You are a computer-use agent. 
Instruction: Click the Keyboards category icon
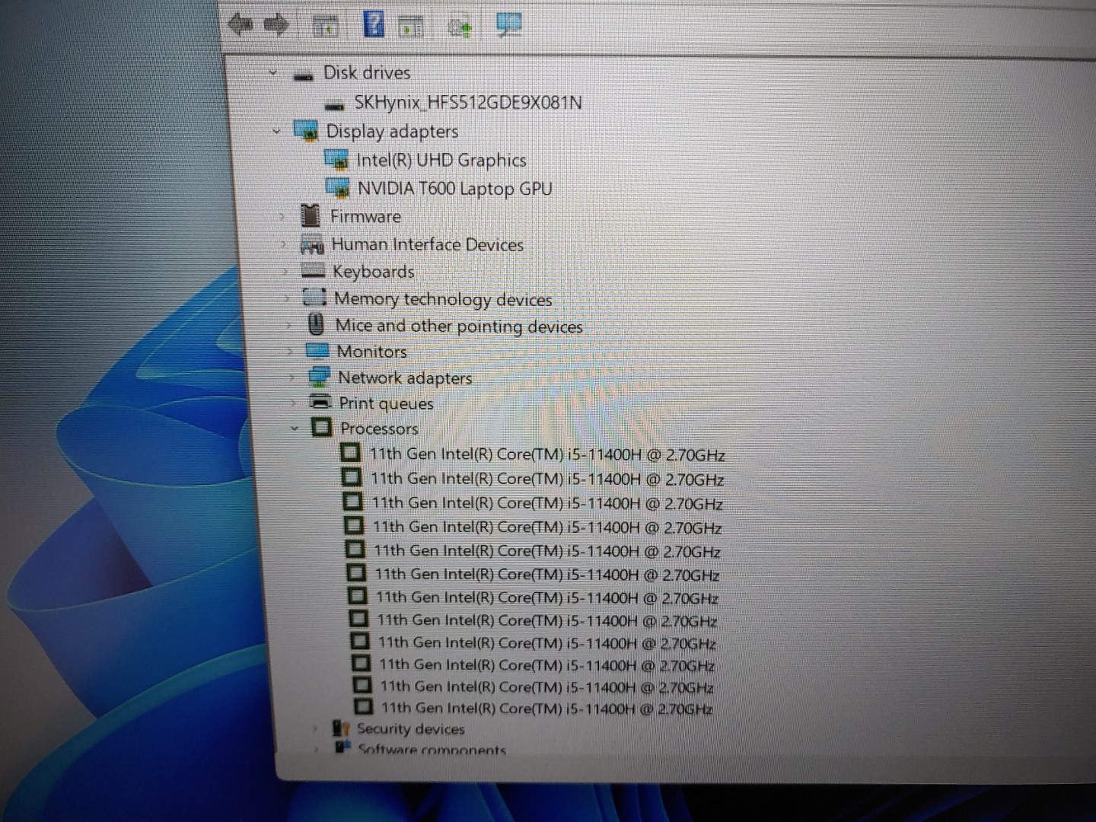tap(313, 270)
